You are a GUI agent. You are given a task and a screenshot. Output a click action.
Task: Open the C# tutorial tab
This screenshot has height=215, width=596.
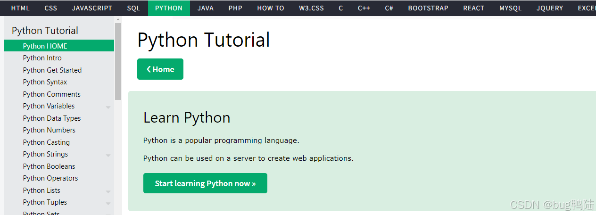pyautogui.click(x=389, y=8)
